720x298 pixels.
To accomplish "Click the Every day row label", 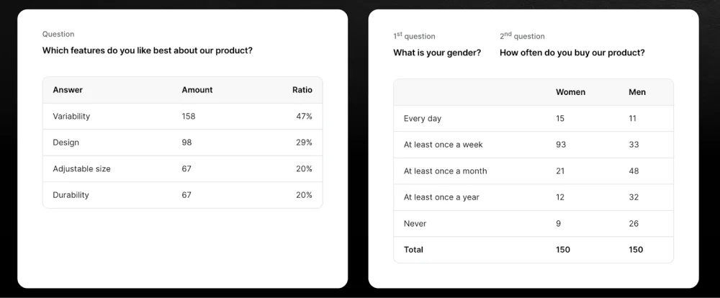I will click(x=423, y=119).
